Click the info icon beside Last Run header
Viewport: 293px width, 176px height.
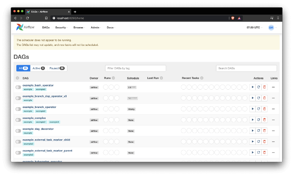[x=161, y=78]
